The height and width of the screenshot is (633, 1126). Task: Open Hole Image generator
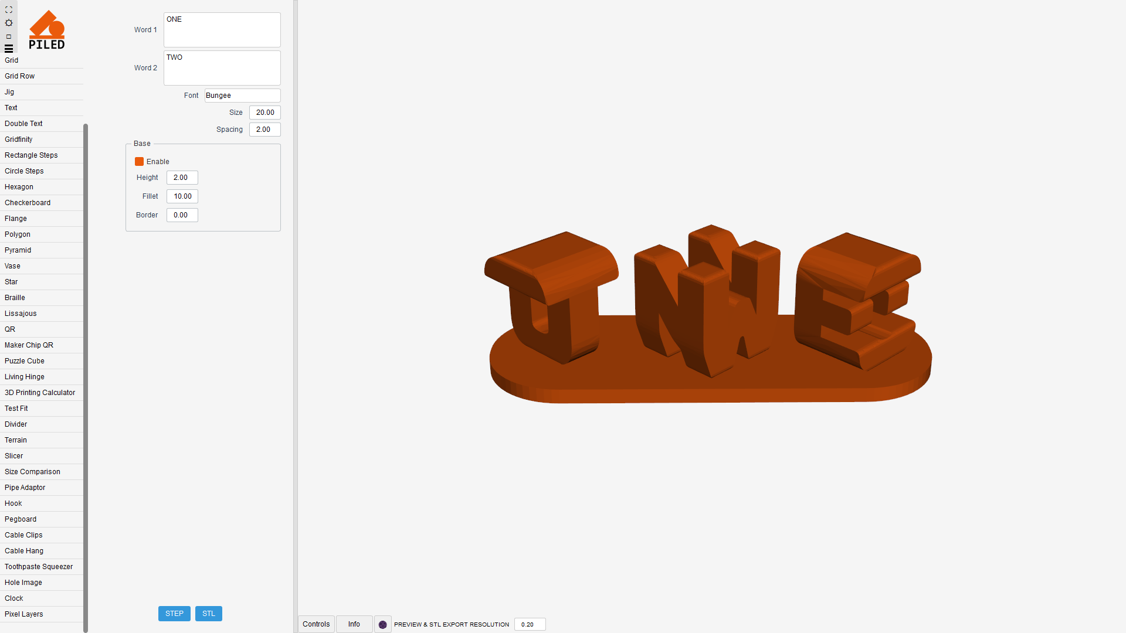pyautogui.click(x=41, y=583)
